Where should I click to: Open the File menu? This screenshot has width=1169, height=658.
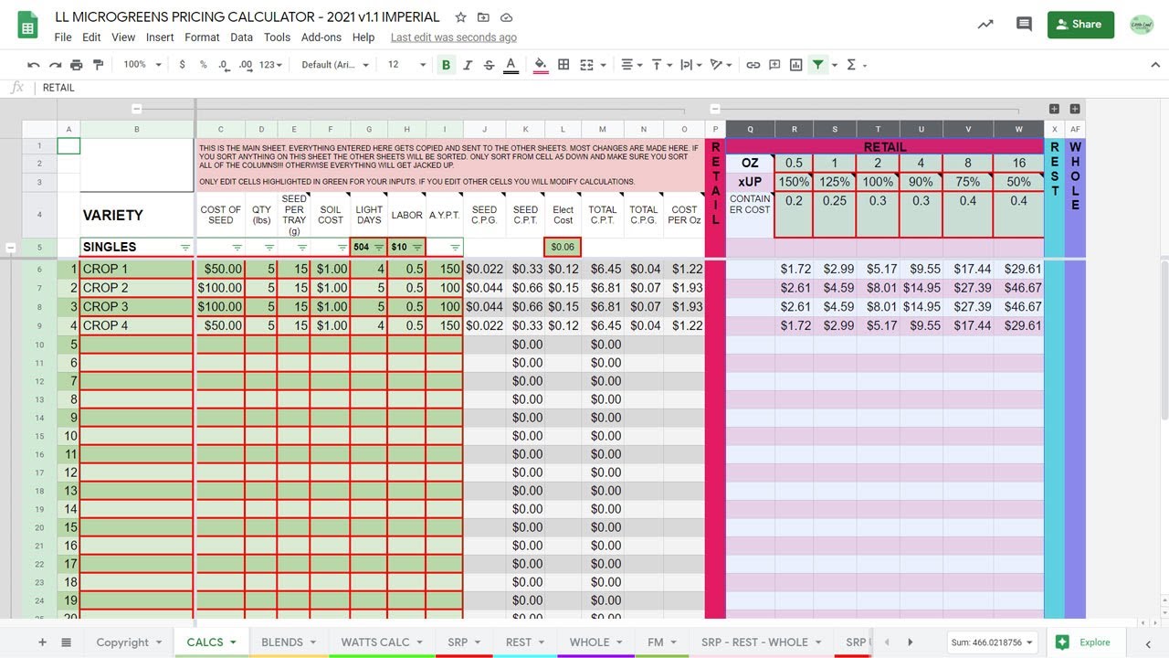[63, 37]
